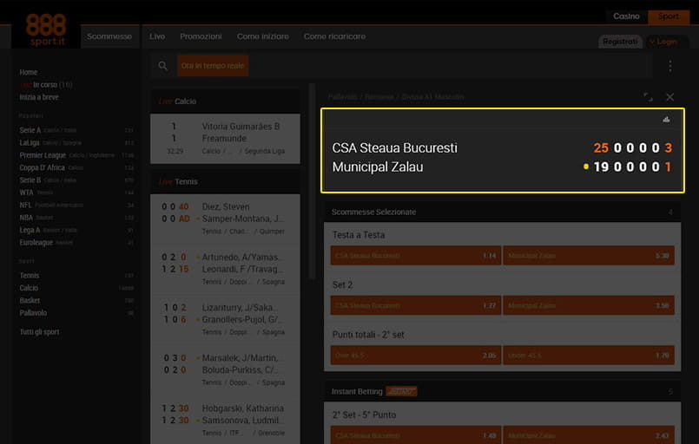This screenshot has height=444, width=699.
Task: Click the live events list scrollbar
Action: 312,181
